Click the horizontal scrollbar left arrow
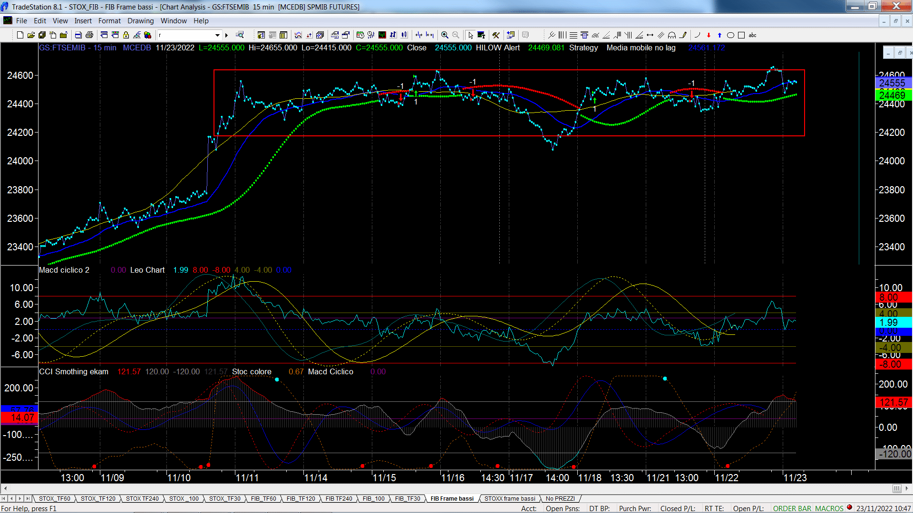This screenshot has width=913, height=513. point(5,488)
